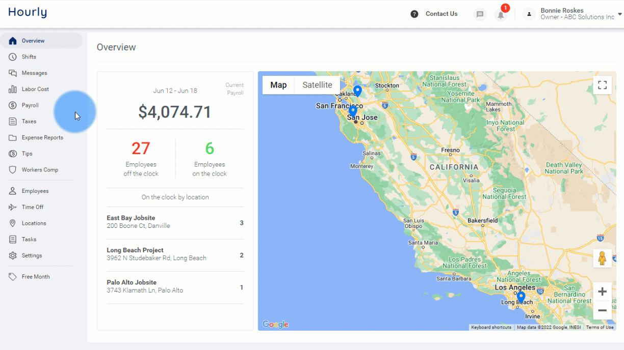Expand the Bonnie Roskes account dropdown arrow
This screenshot has height=350, width=624.
pos(619,14)
